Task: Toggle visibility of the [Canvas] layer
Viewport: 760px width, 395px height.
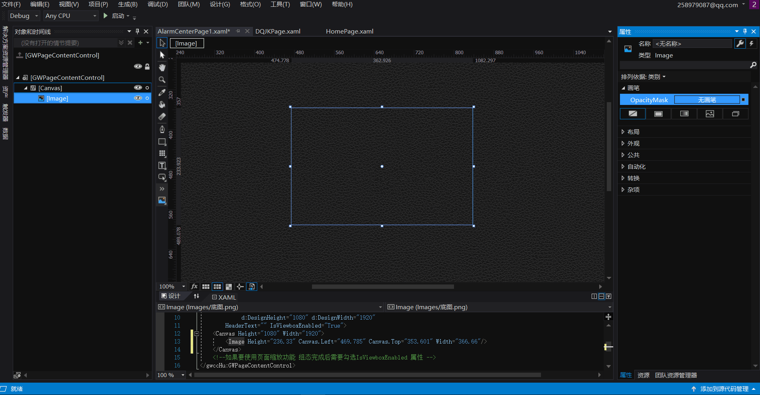Action: tap(138, 88)
